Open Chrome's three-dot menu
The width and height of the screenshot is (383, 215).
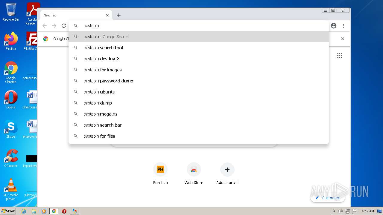(x=343, y=26)
